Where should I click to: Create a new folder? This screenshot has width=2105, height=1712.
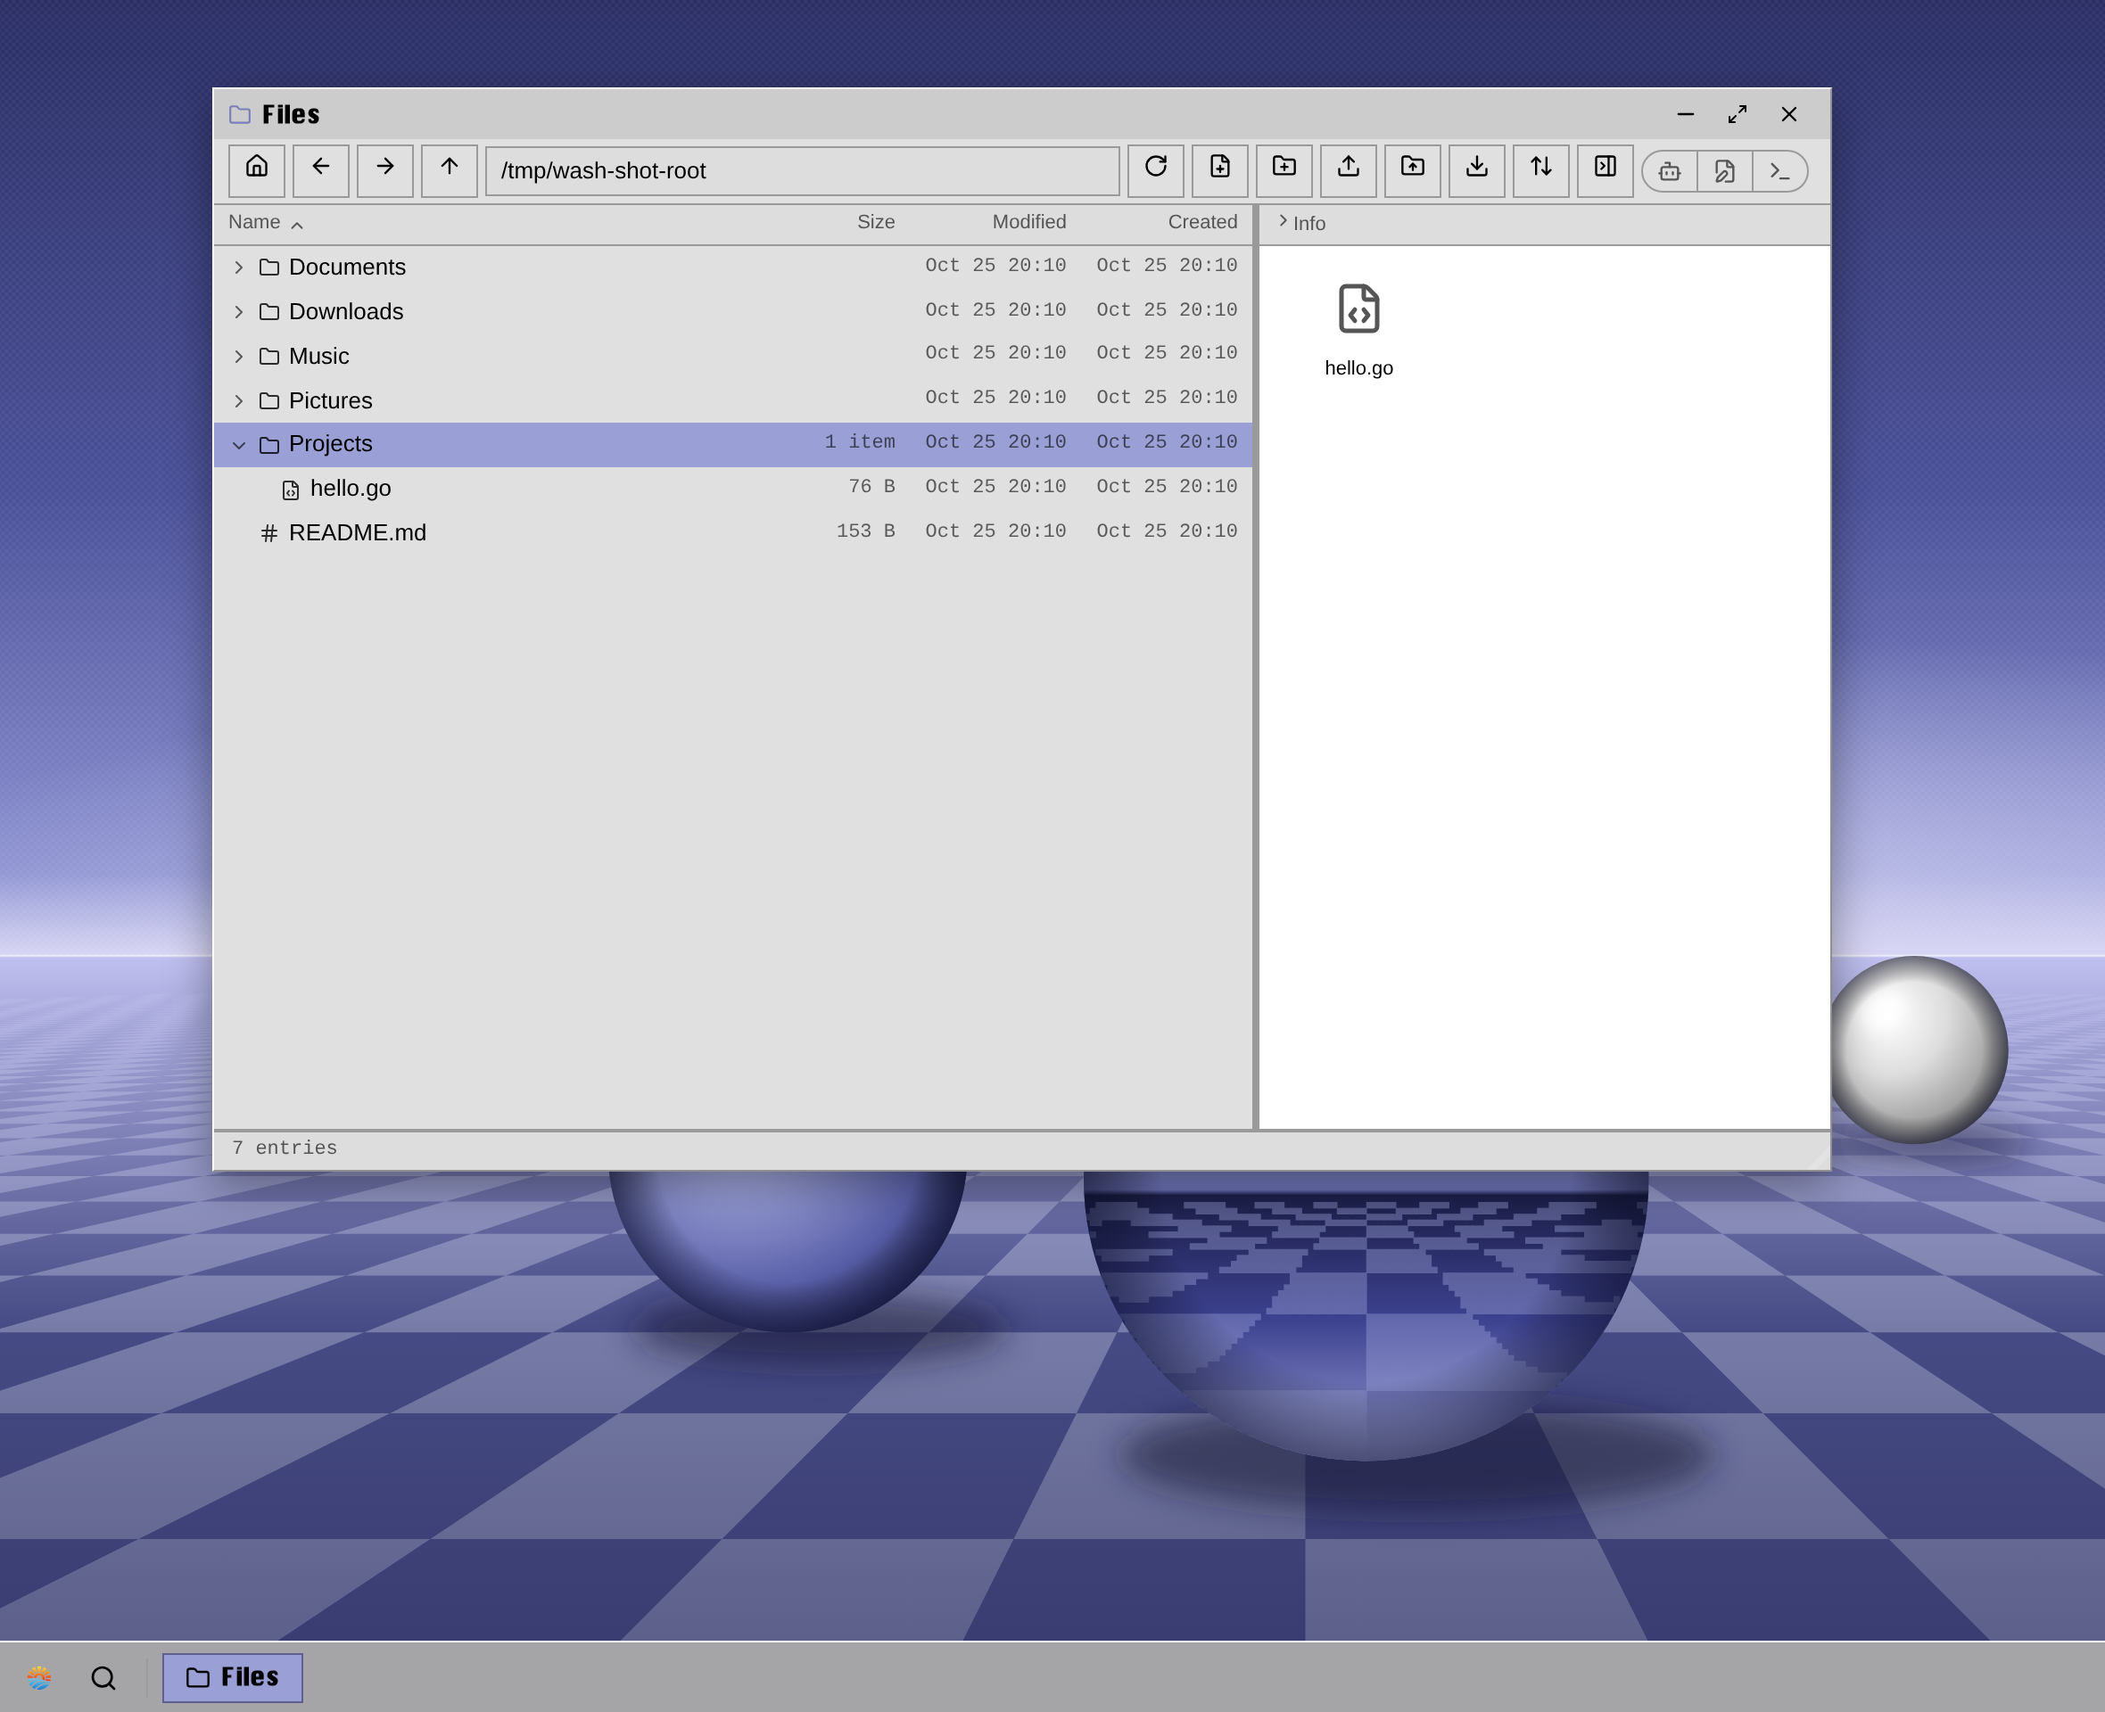[x=1284, y=170]
